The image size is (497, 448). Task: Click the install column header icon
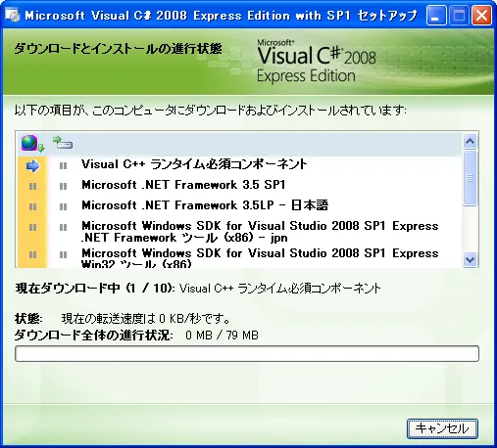point(63,142)
